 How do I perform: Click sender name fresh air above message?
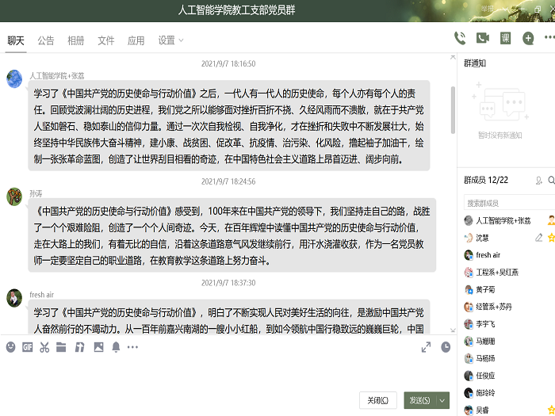[x=42, y=295]
